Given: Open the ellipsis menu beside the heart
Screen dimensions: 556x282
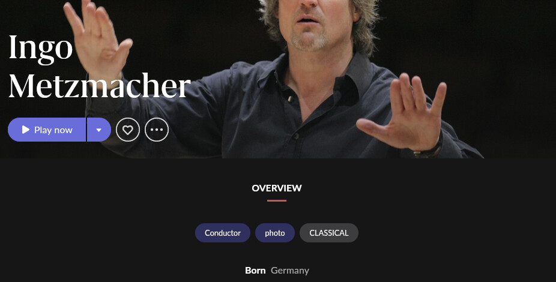Looking at the screenshot, I should (x=157, y=130).
